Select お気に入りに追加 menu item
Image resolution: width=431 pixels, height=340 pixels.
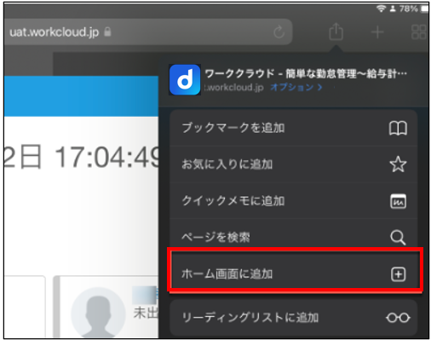point(294,164)
